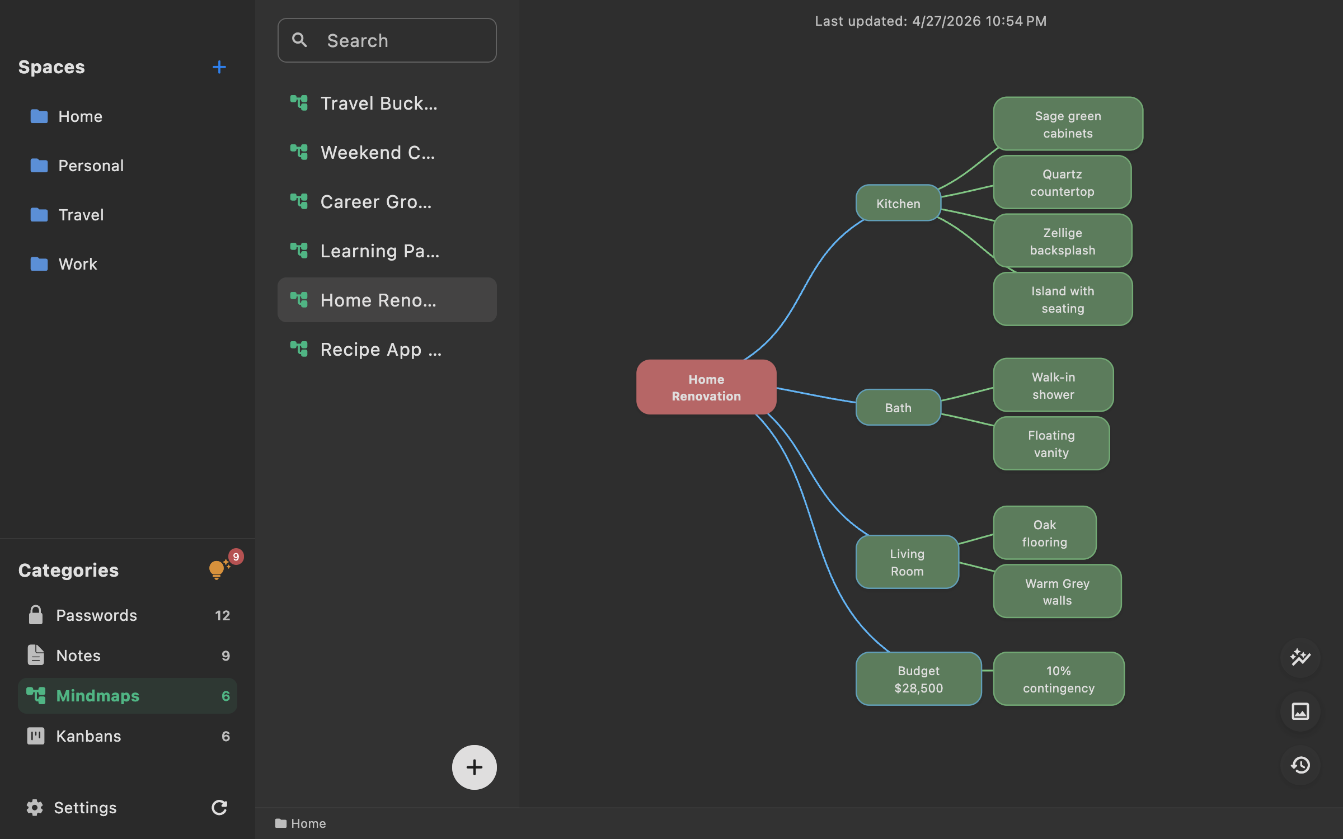The image size is (1343, 839).
Task: Select the Oak flooring node
Action: coord(1045,533)
